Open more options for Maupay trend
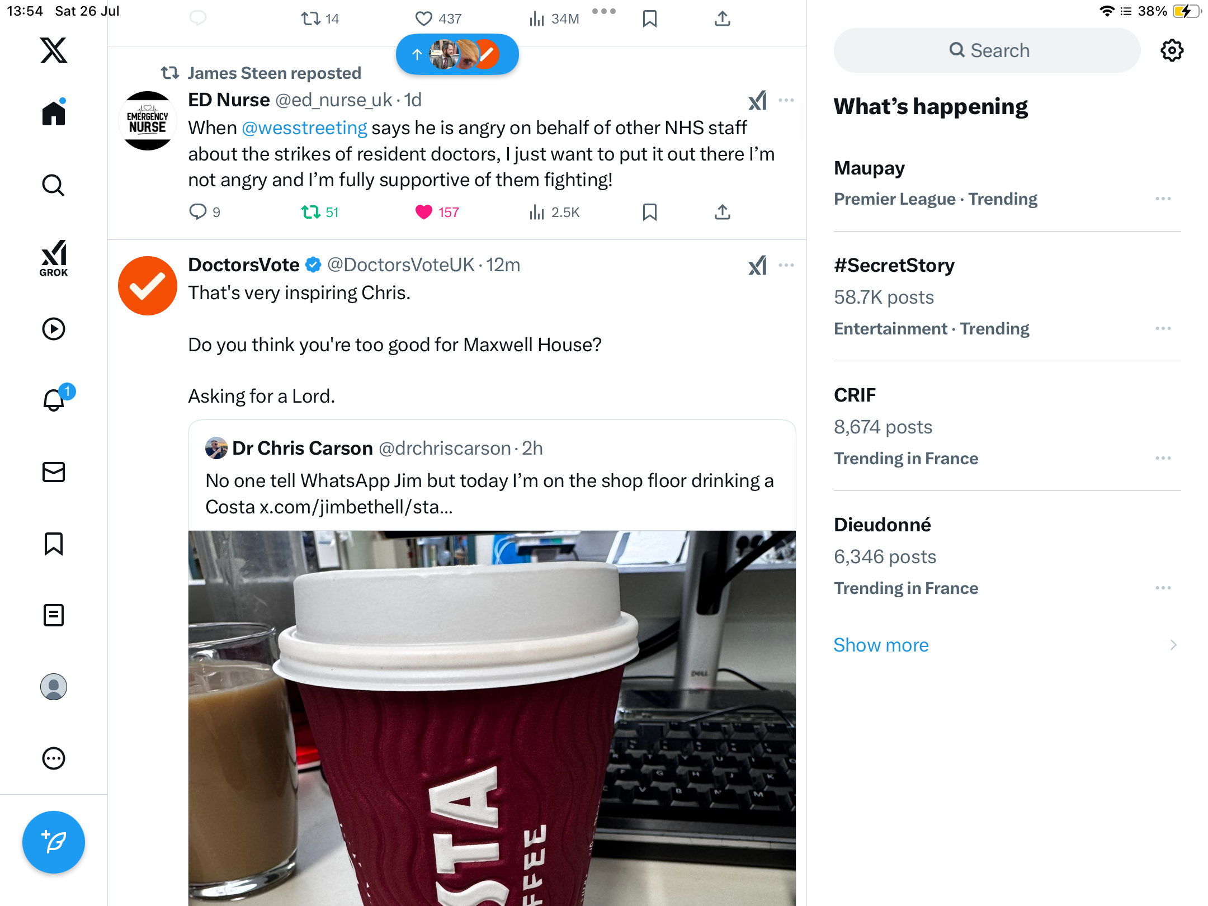The height and width of the screenshot is (906, 1208). [1163, 199]
